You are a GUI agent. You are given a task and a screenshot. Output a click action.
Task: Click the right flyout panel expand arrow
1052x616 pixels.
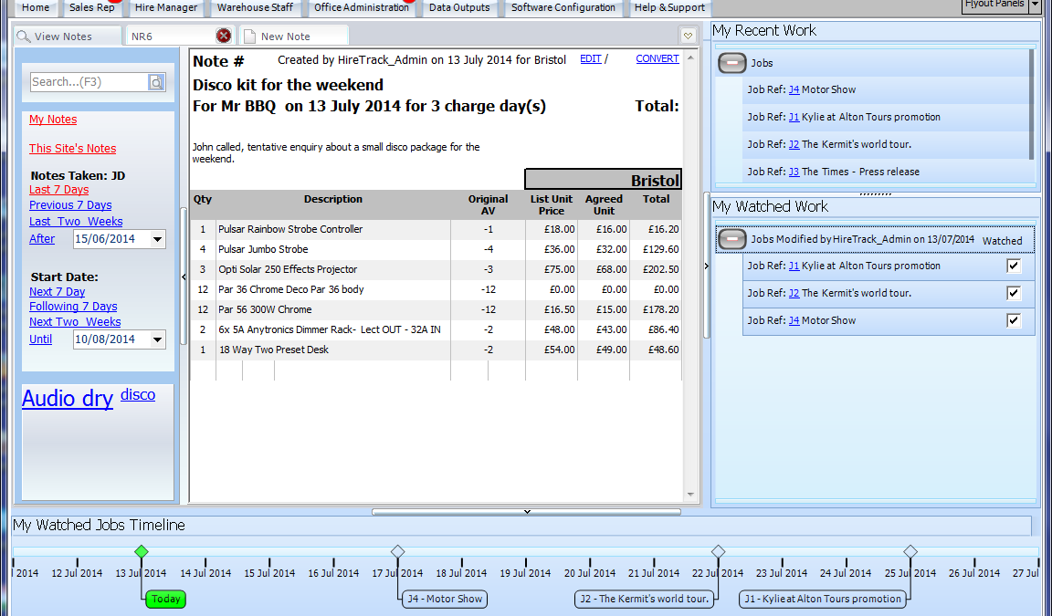point(706,266)
